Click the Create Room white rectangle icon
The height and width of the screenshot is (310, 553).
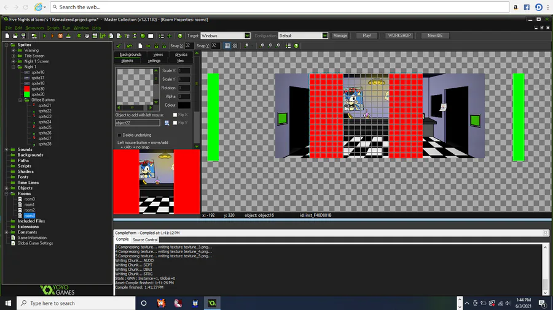coord(151,36)
